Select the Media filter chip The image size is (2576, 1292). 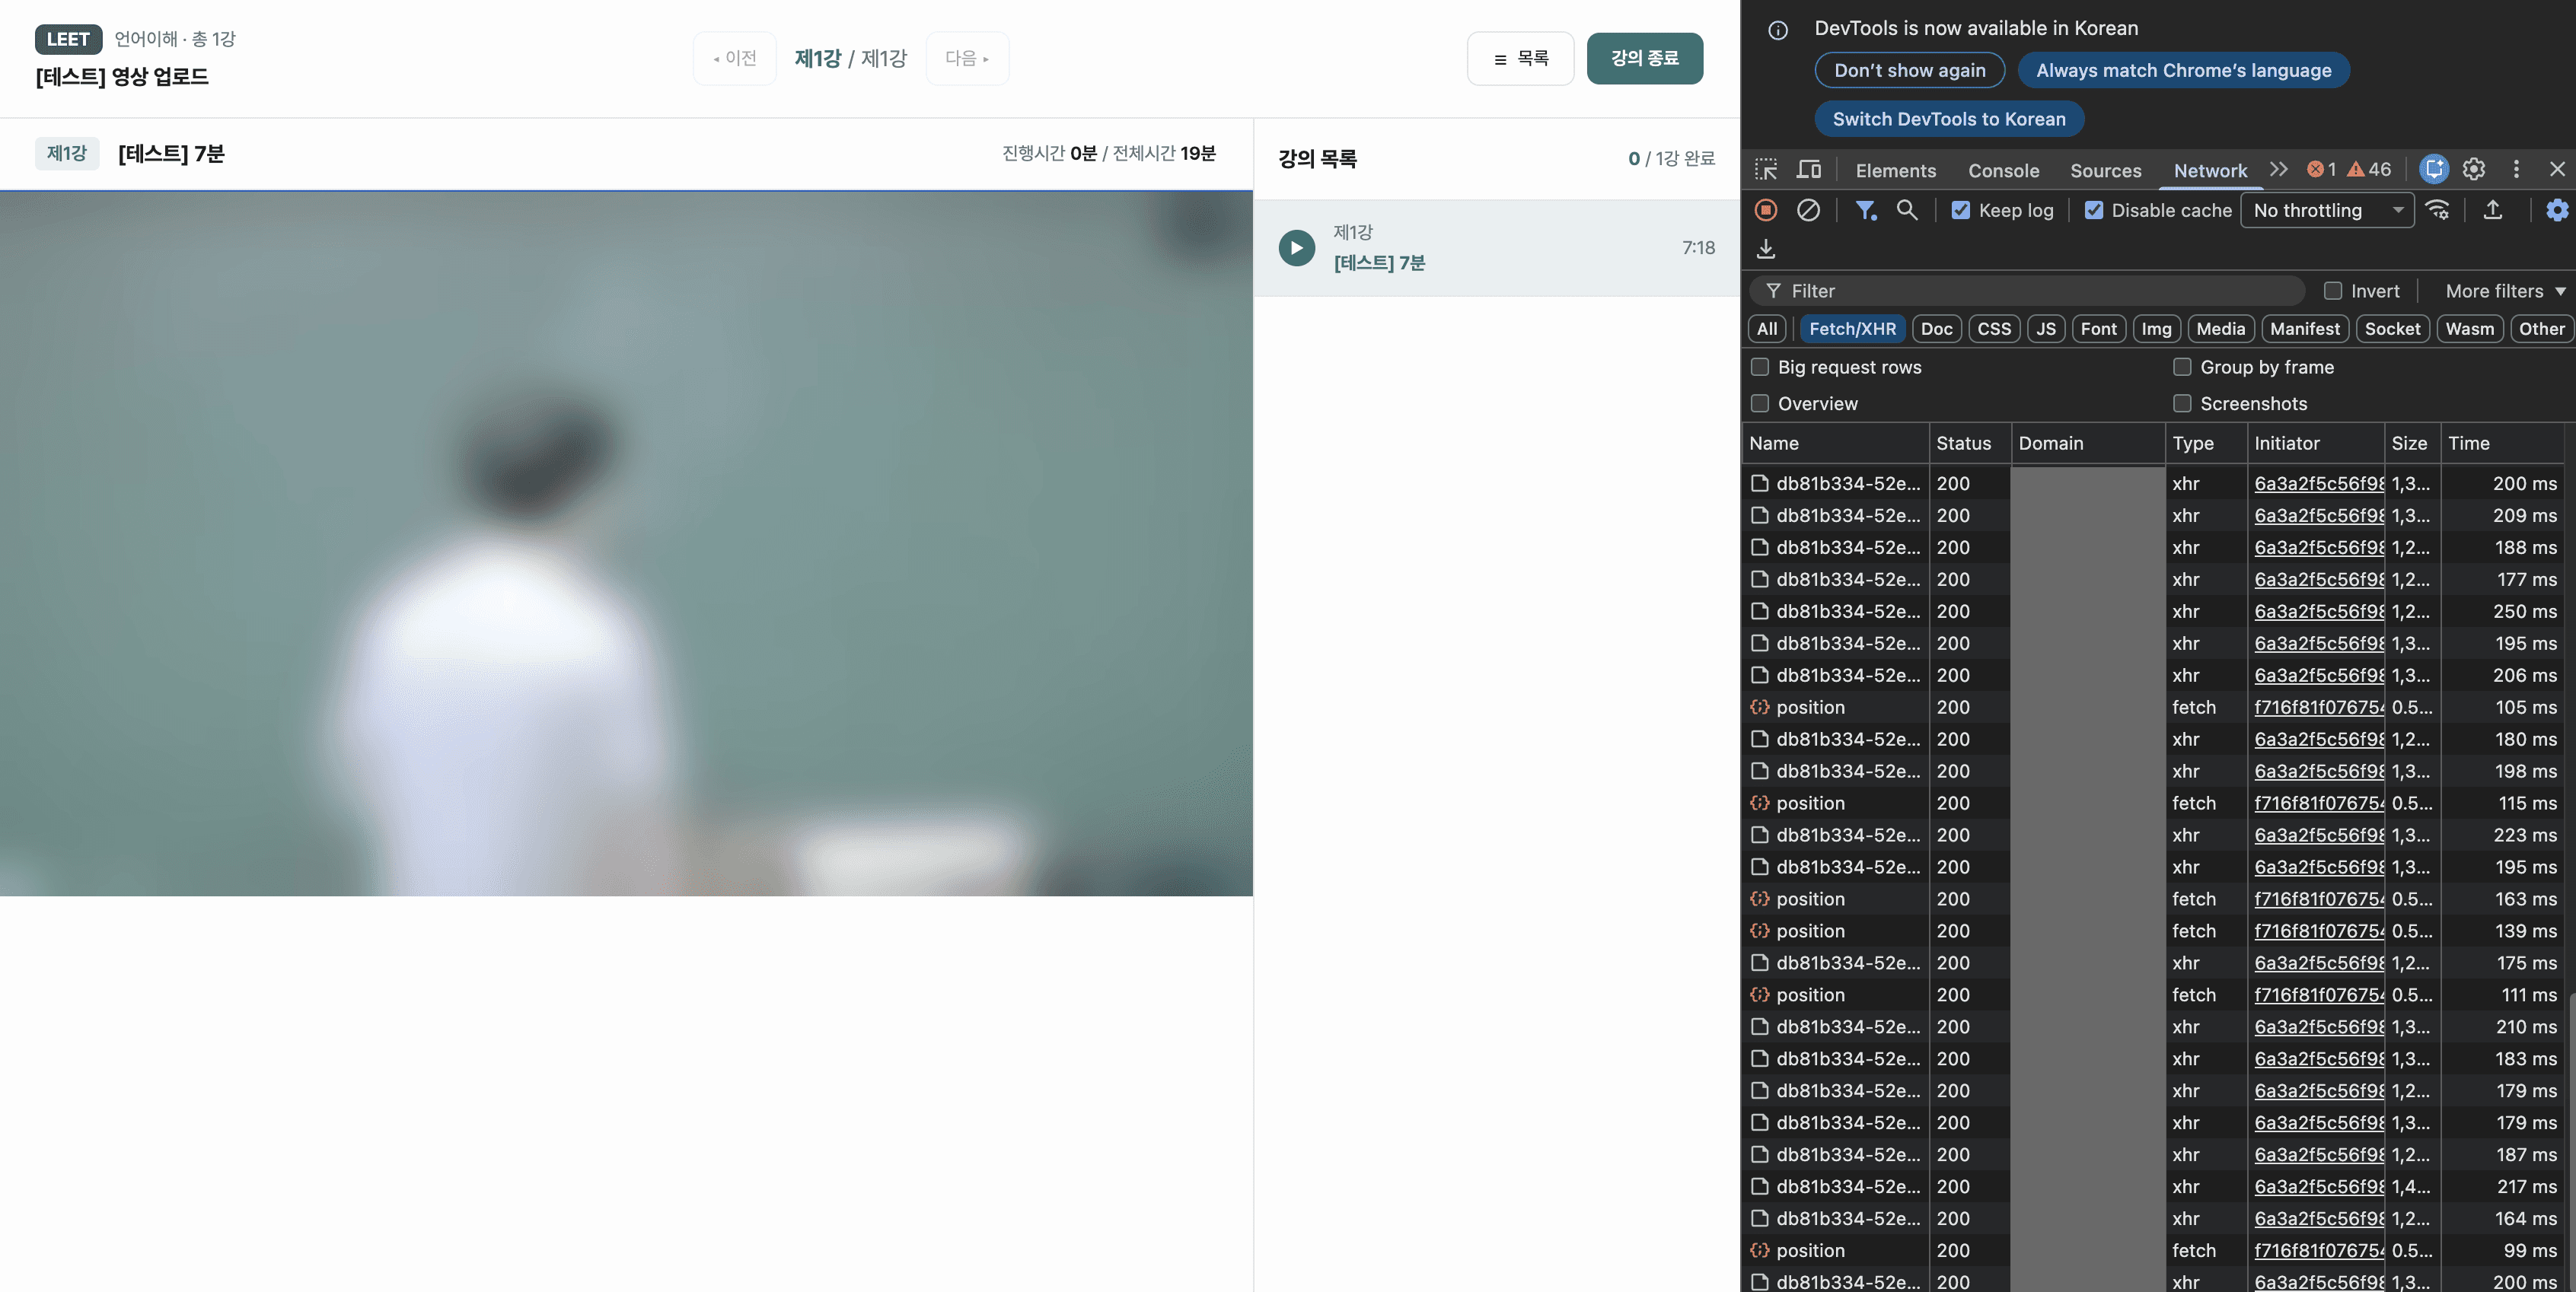(2221, 329)
